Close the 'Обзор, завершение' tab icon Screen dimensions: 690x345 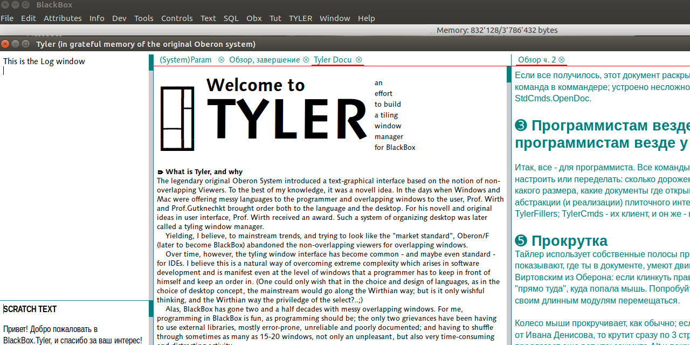[306, 60]
